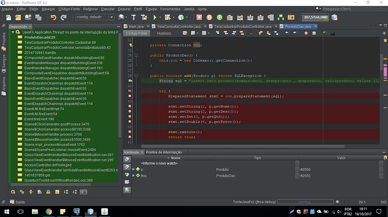Image resolution: width=388 pixels, height=217 pixels.
Task: Click the editor horizontal scrollbar
Action: [242, 146]
